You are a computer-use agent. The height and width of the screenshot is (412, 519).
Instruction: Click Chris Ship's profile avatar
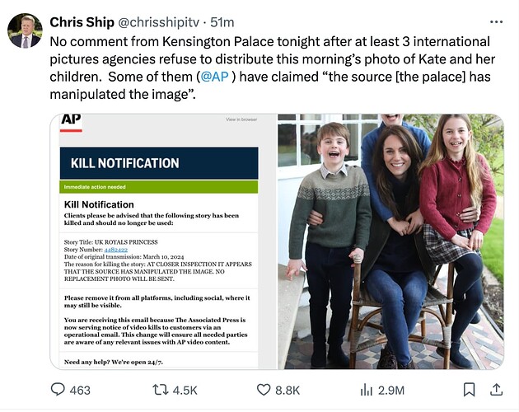tap(25, 30)
